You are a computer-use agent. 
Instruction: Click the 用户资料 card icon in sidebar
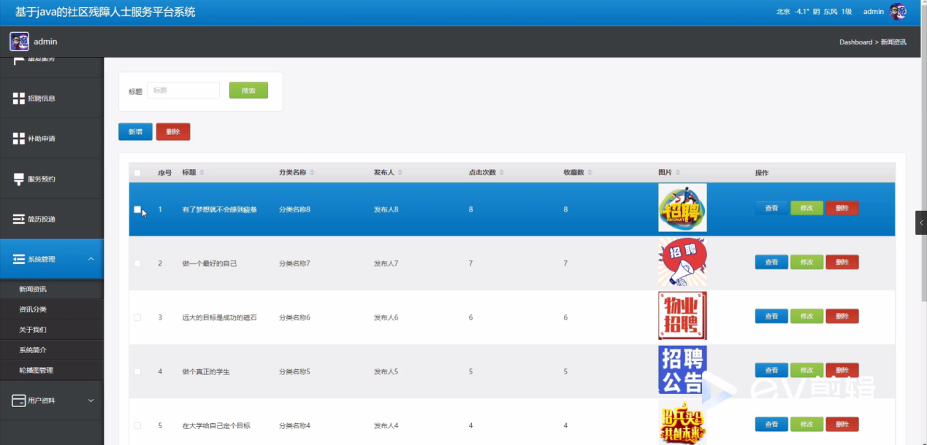click(x=19, y=400)
